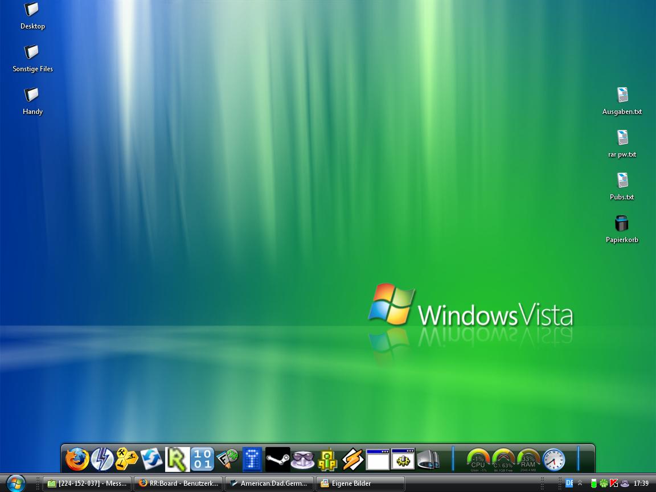Select the Pubs.txt file icon
656x492 pixels.
coord(622,187)
